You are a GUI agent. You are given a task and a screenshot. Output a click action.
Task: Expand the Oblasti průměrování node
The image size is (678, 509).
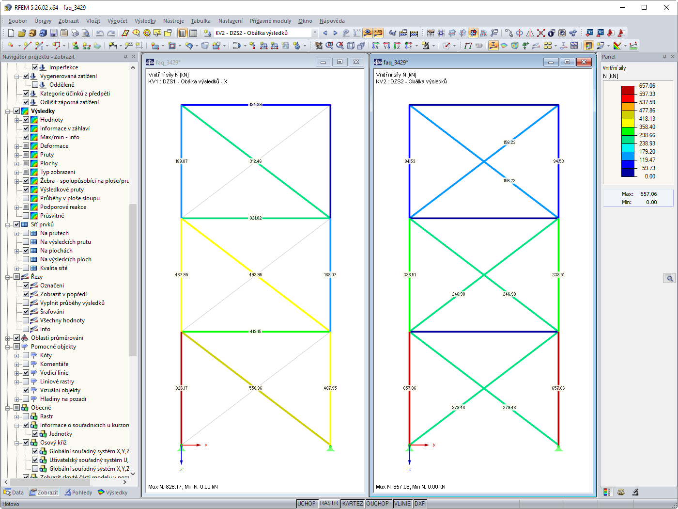(x=8, y=338)
